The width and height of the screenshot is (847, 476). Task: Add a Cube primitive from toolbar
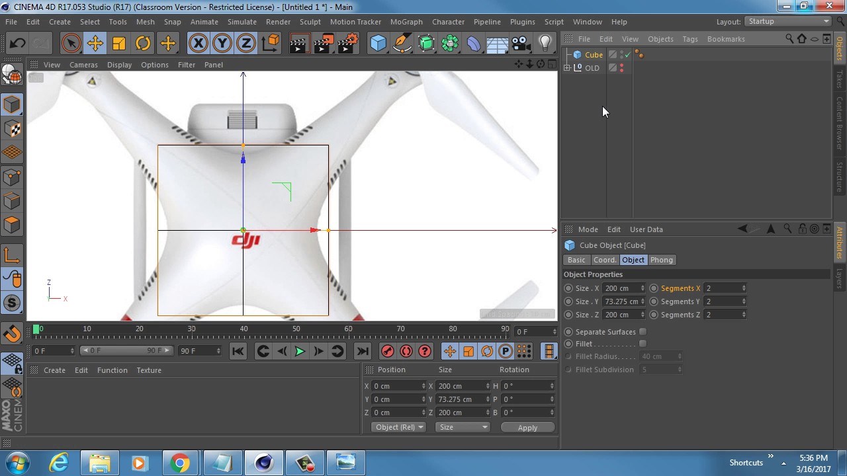tap(378, 44)
